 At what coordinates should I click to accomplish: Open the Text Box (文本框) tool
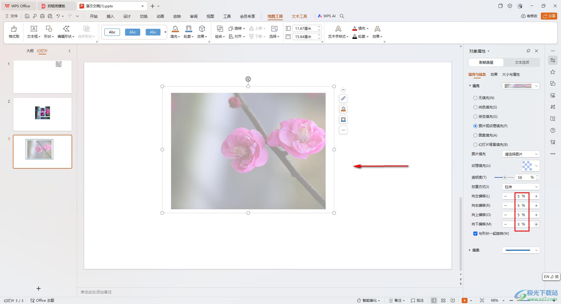[34, 29]
